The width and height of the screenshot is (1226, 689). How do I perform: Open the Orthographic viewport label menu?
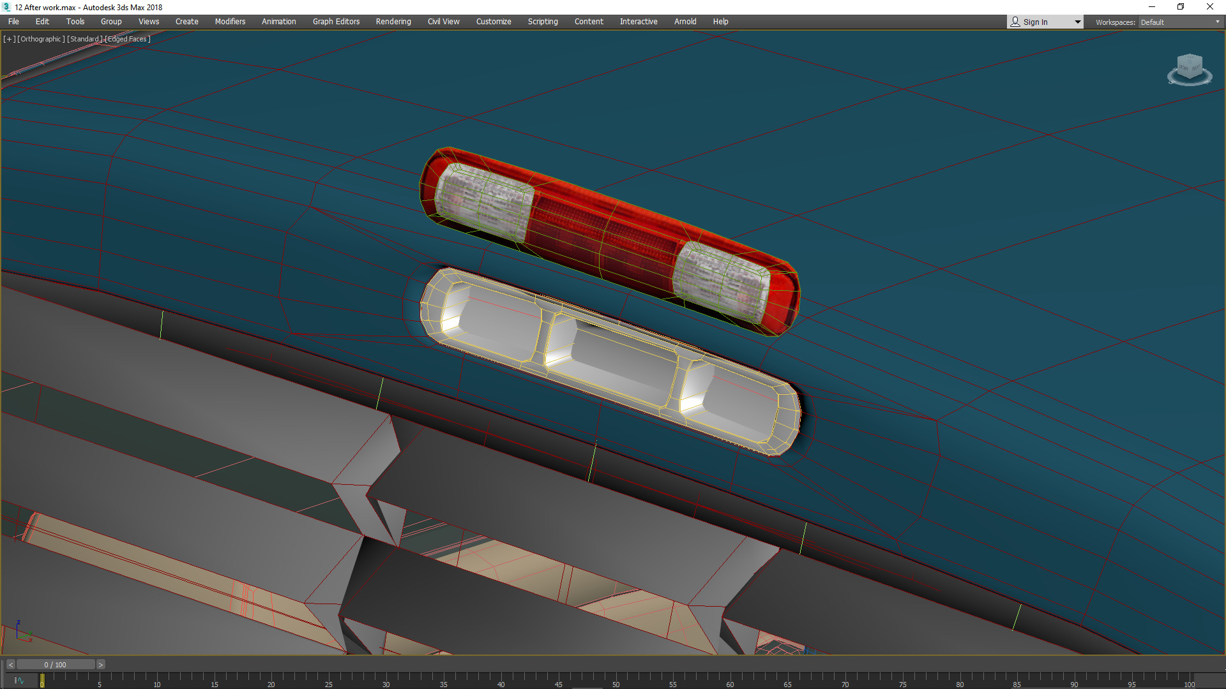41,39
